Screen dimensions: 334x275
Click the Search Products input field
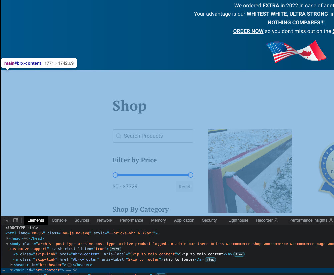[157, 136]
